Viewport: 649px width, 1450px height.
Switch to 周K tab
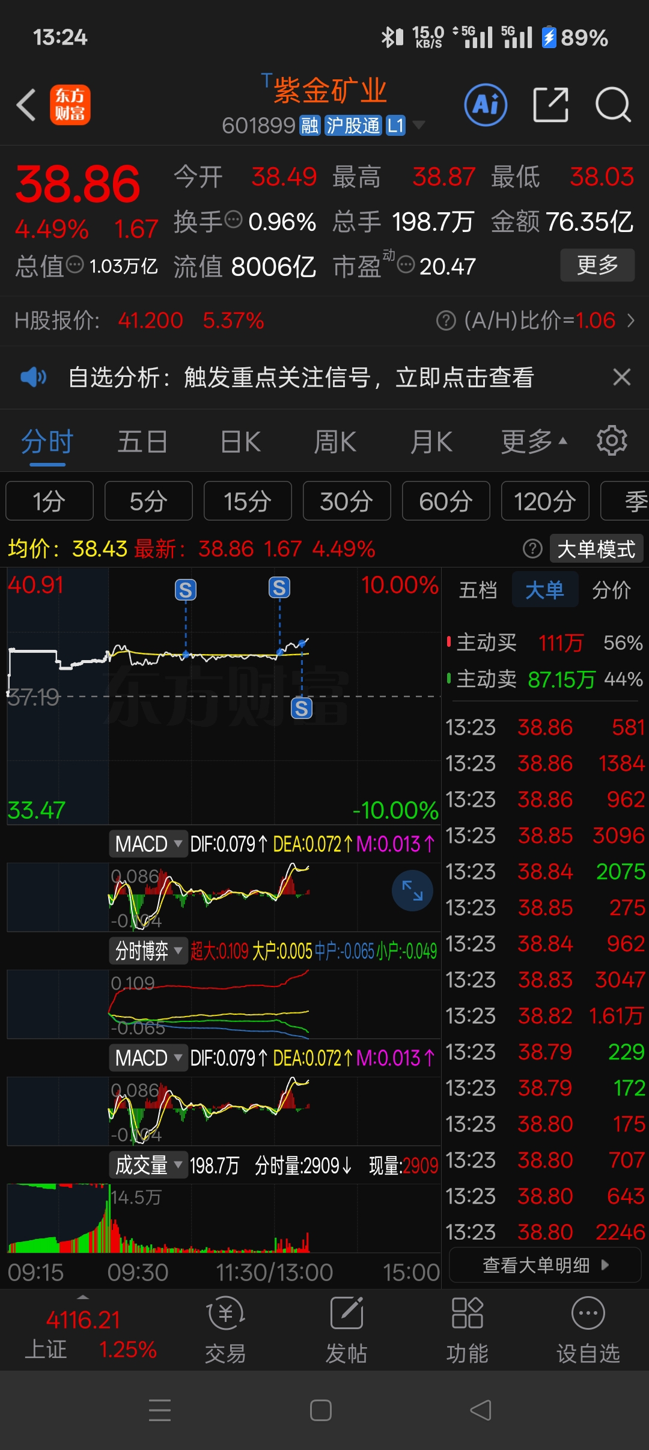coord(335,442)
